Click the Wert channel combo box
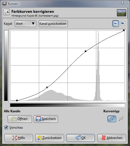Viewport: 130px width, 146px height. 25,24
